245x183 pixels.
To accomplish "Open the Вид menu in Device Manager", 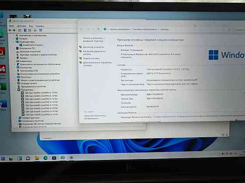I will [x=31, y=26].
